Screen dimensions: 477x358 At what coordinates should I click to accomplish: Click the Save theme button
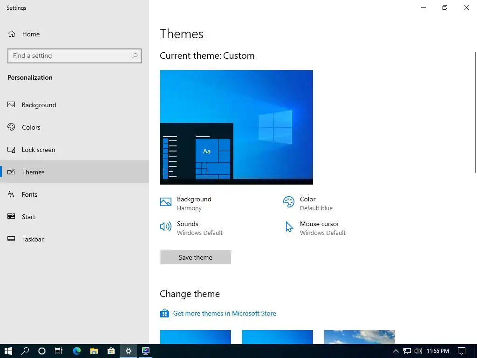click(x=196, y=257)
